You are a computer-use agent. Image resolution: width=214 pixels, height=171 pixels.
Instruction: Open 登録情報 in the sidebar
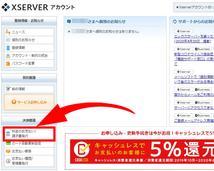pyautogui.click(x=29, y=48)
